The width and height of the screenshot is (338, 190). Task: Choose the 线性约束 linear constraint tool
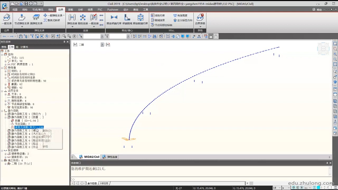click(158, 16)
